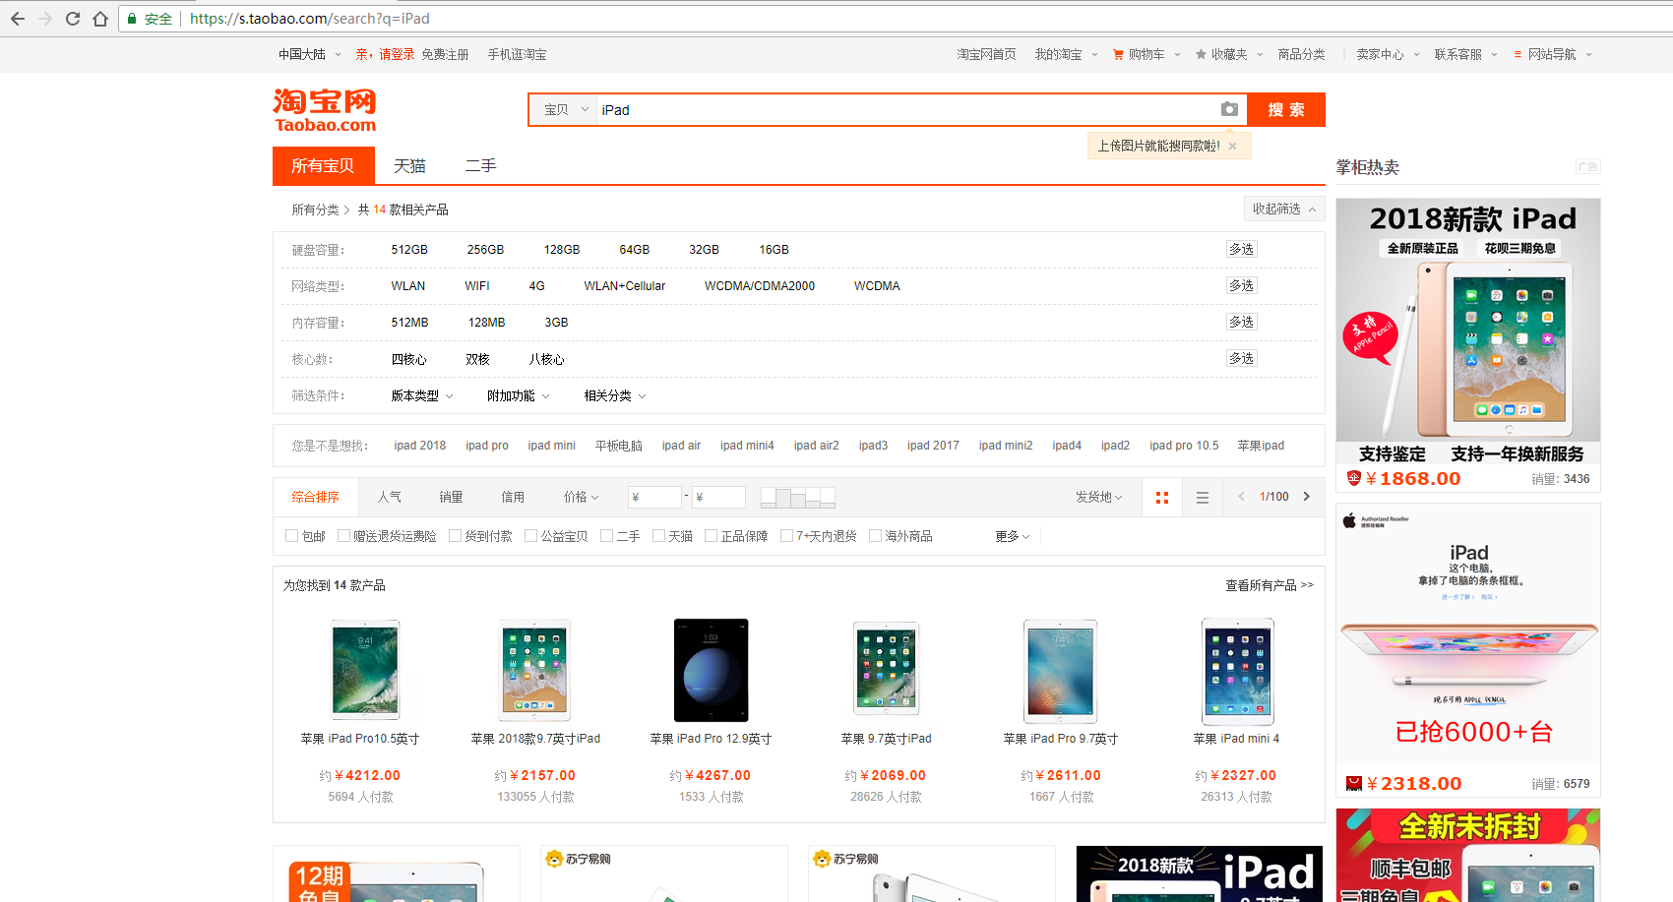
Task: Enable 正品保障 checkbox
Action: (711, 536)
